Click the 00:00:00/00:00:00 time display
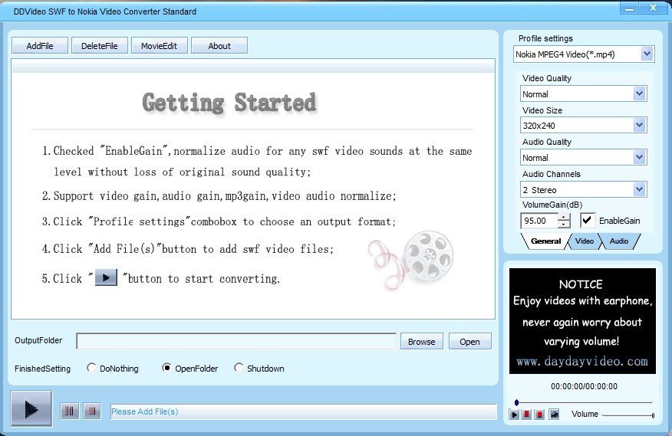Image resolution: width=672 pixels, height=436 pixels. (x=584, y=386)
